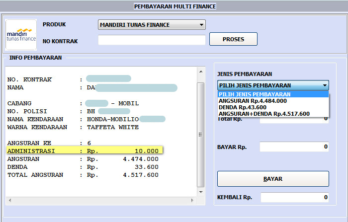This screenshot has height=222, width=348.
Task: Click the BAYAR Rp. input field
Action: 294,147
